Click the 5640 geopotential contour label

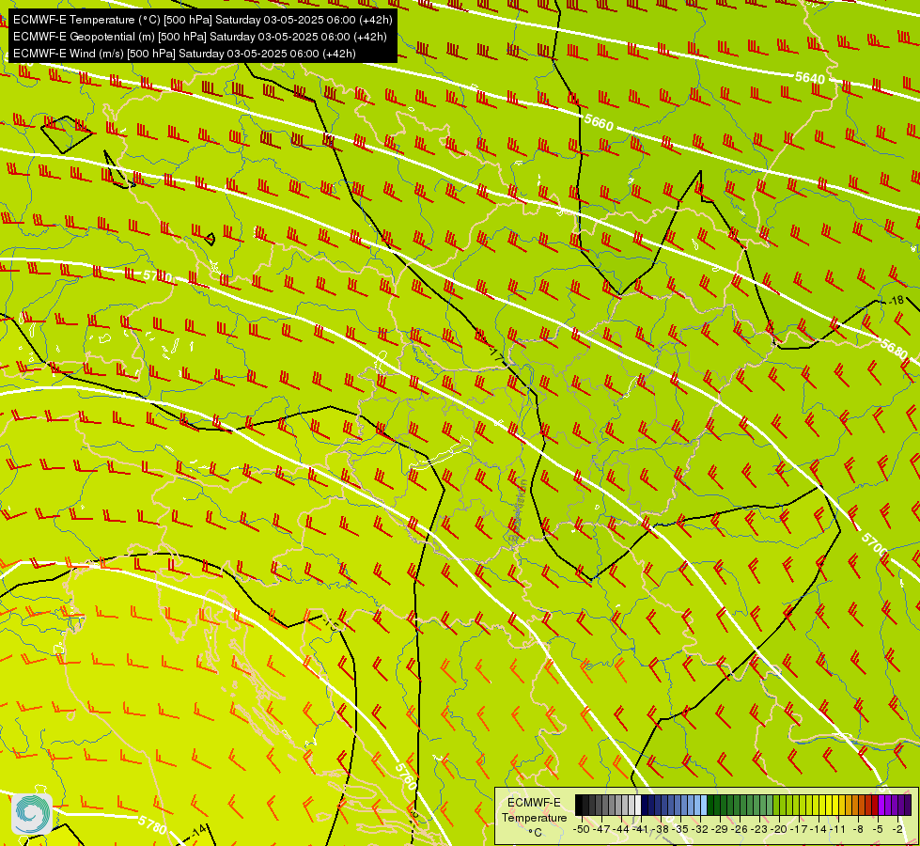click(810, 78)
